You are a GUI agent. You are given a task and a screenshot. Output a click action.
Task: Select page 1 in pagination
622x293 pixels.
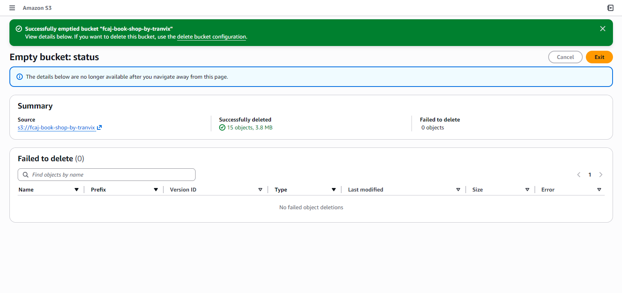pos(590,175)
